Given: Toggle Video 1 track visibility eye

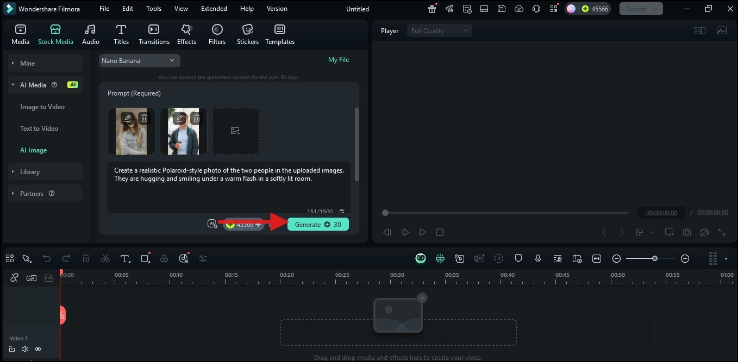Looking at the screenshot, I should (38, 349).
